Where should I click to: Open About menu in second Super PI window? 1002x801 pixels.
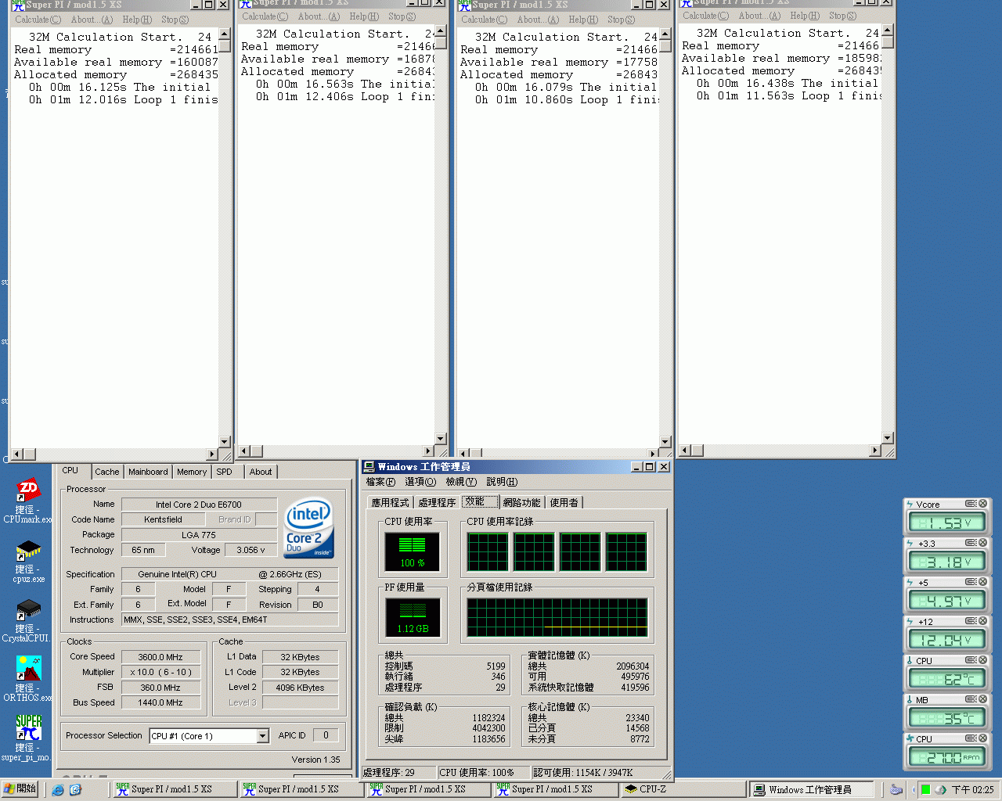(x=319, y=16)
